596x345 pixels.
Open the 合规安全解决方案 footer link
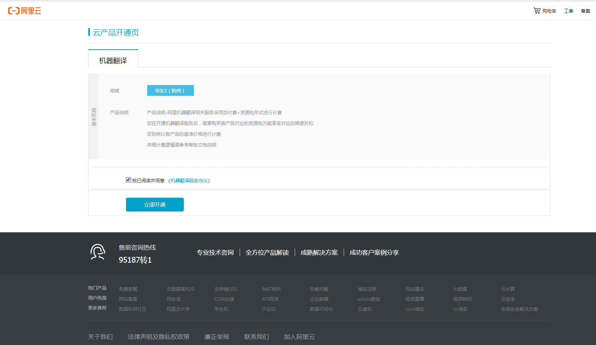coord(520,309)
